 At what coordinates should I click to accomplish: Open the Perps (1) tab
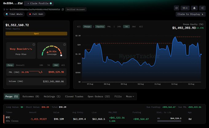tap(12, 96)
